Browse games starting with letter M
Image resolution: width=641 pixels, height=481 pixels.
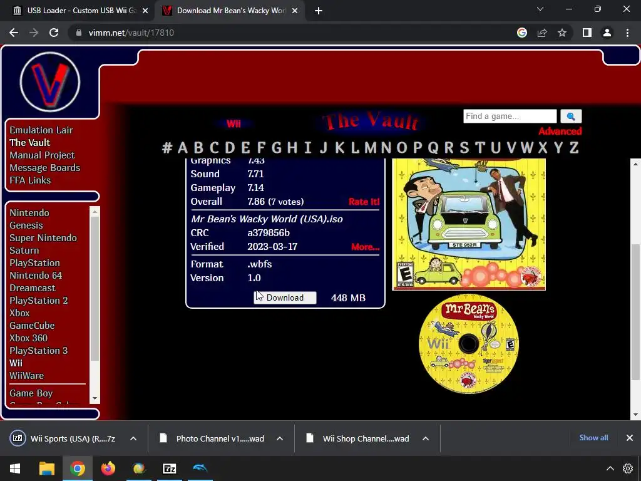point(371,147)
